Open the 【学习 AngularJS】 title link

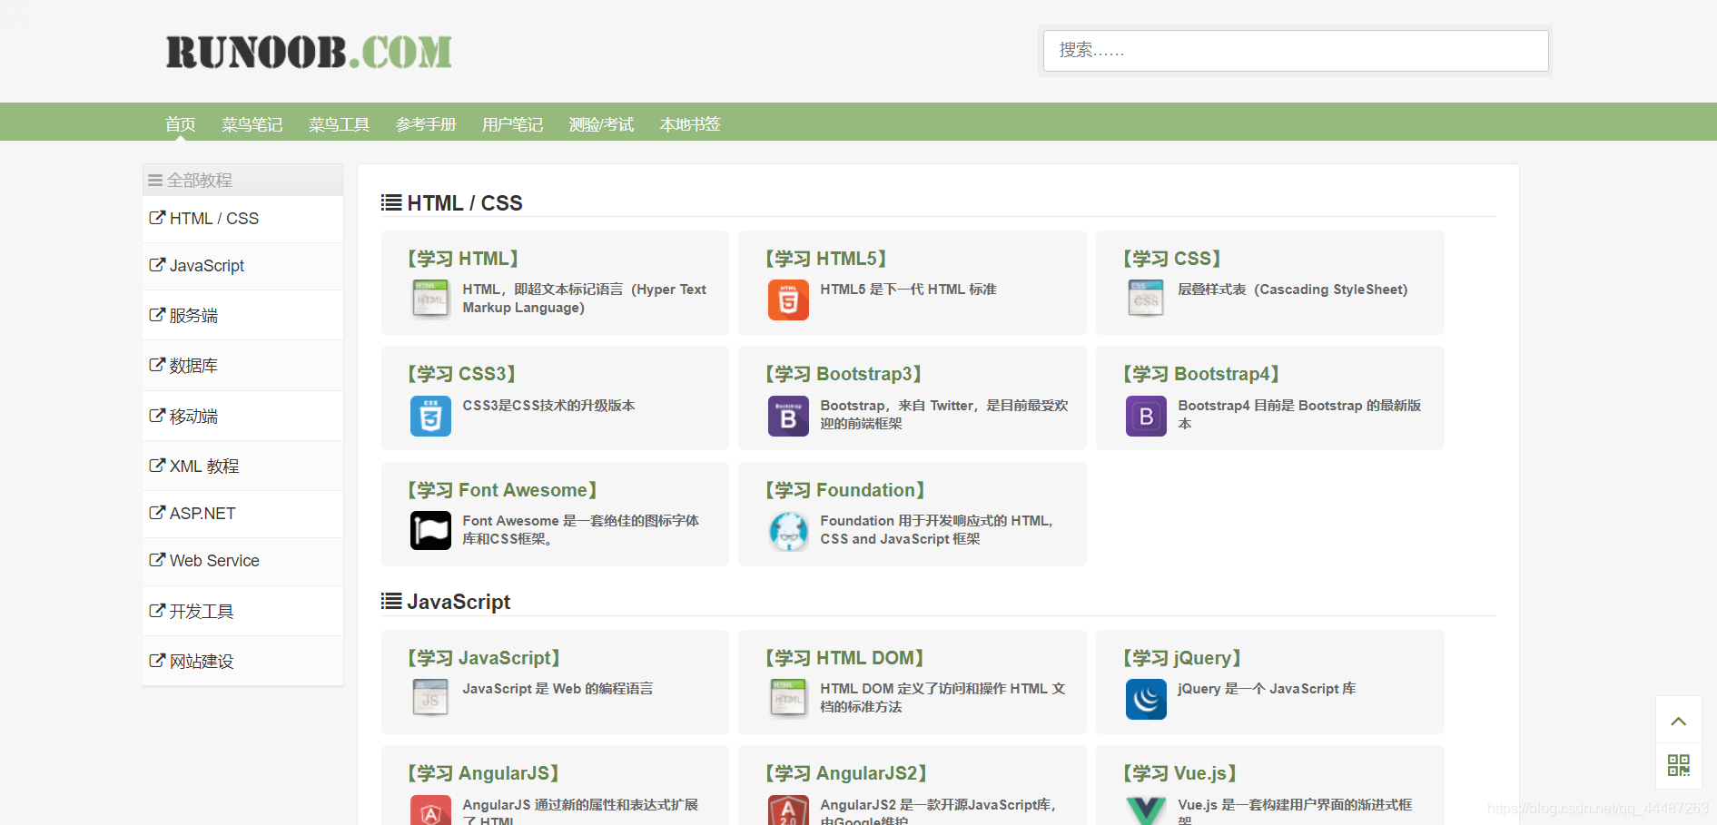[x=483, y=773]
